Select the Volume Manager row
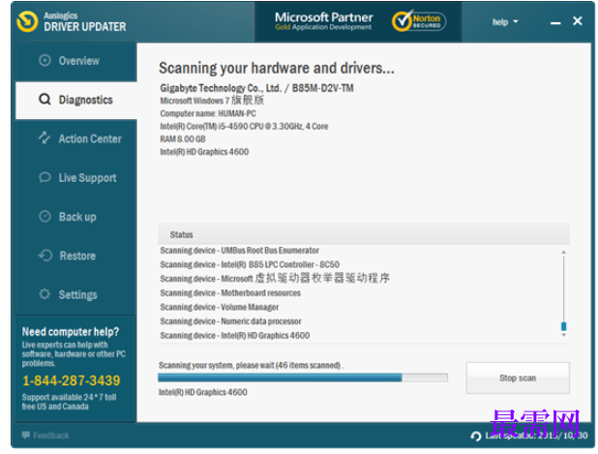598x454 pixels. click(x=220, y=307)
